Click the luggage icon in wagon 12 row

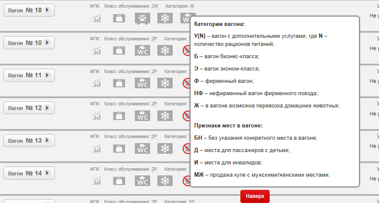click(x=119, y=116)
